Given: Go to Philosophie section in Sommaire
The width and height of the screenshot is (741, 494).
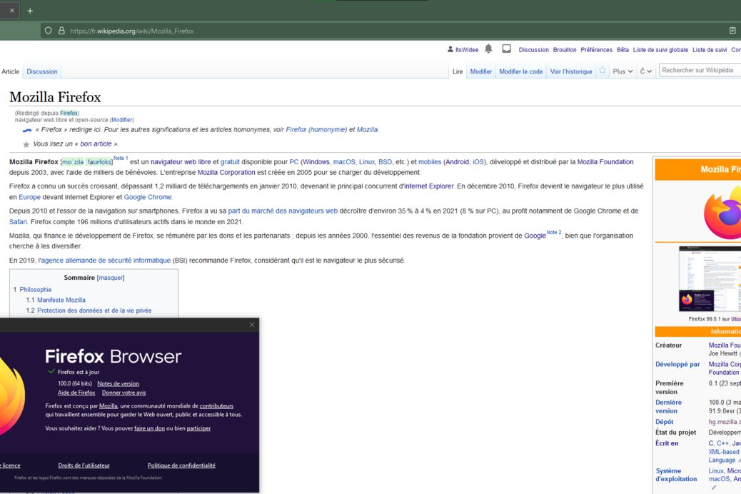Looking at the screenshot, I should point(36,289).
